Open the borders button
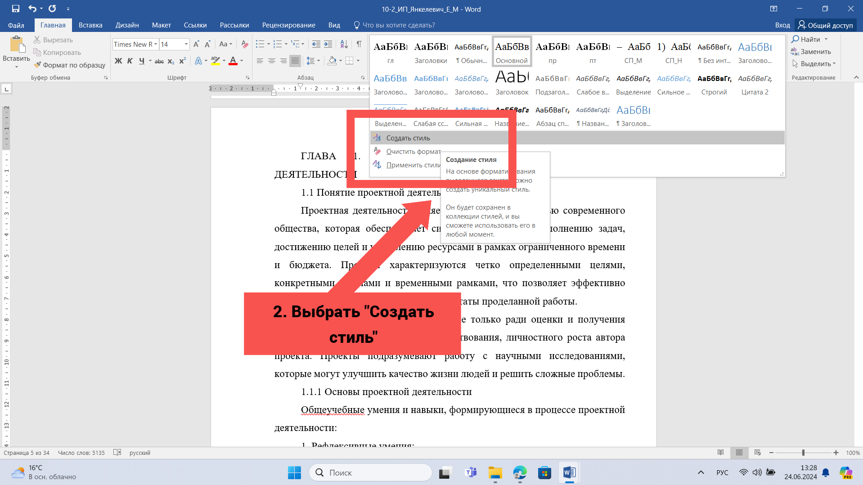Image resolution: width=863 pixels, height=485 pixels. coord(350,61)
